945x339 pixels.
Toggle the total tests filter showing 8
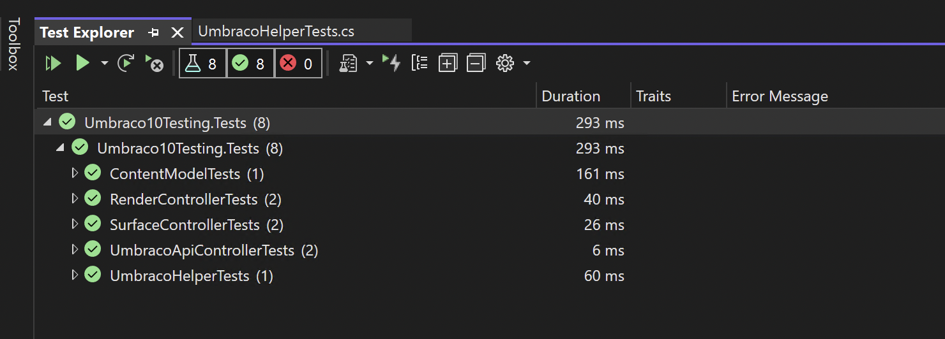pyautogui.click(x=202, y=64)
